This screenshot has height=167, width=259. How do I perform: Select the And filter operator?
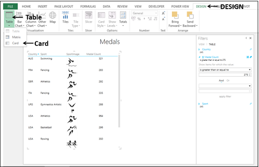(x=221, y=81)
